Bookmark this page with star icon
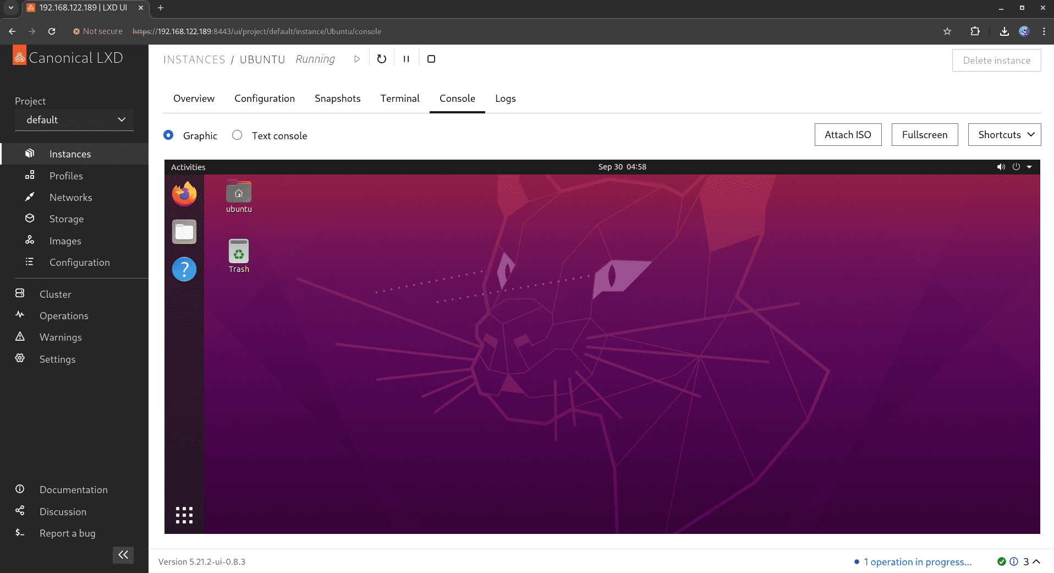Screen dimensions: 1054x573 tap(947, 31)
